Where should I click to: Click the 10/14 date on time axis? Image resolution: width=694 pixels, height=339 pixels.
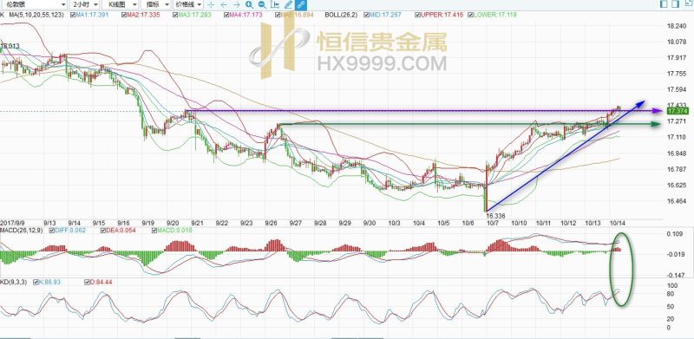point(618,223)
